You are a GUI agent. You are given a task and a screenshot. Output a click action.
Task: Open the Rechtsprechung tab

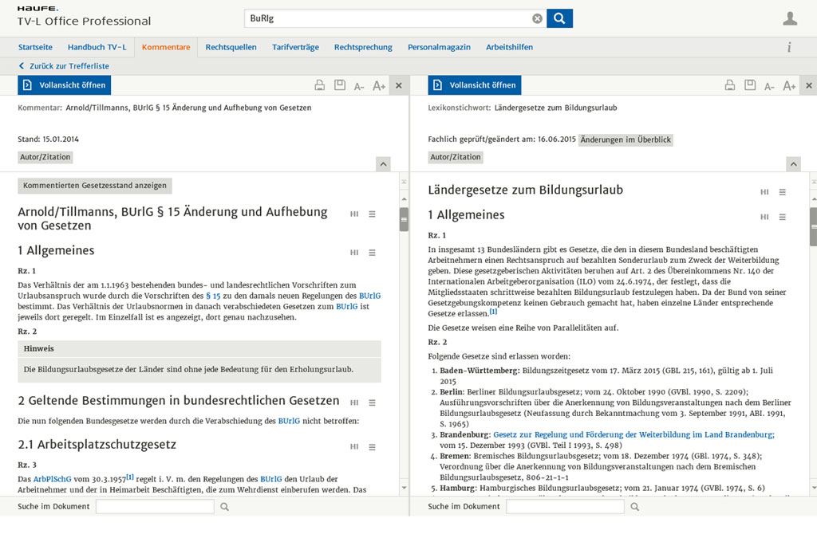363,47
